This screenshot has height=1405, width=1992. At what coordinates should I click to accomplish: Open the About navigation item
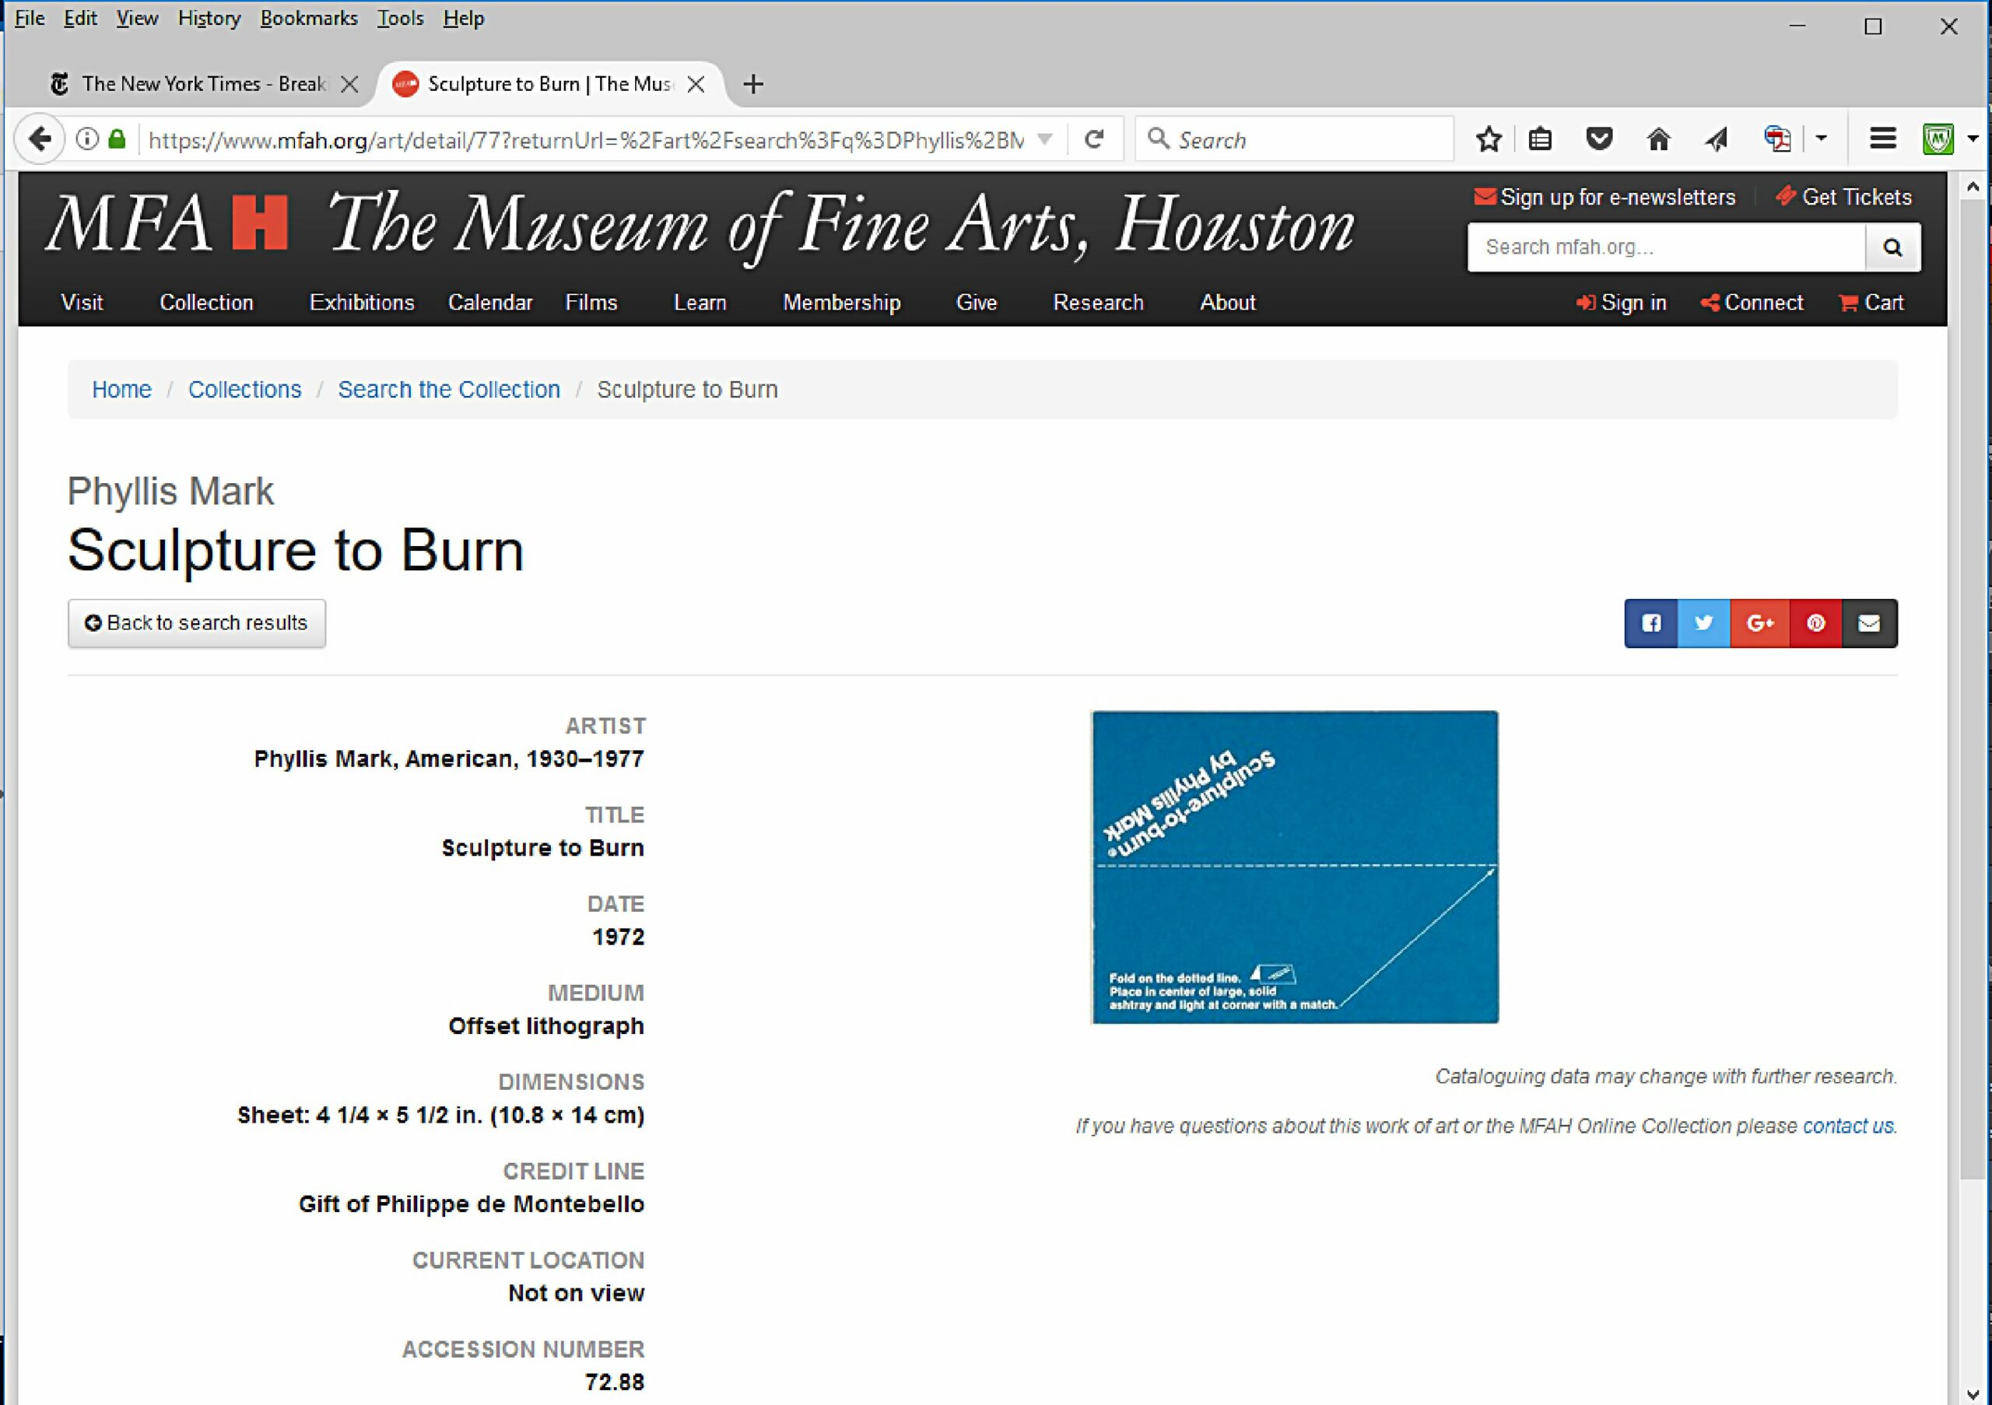1228,303
